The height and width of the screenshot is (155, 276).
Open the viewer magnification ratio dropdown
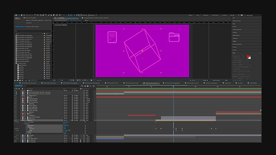pyautogui.click(x=56, y=81)
